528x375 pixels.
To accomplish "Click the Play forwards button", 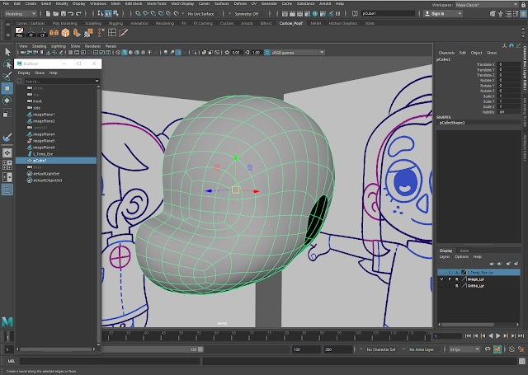I will 498,335.
